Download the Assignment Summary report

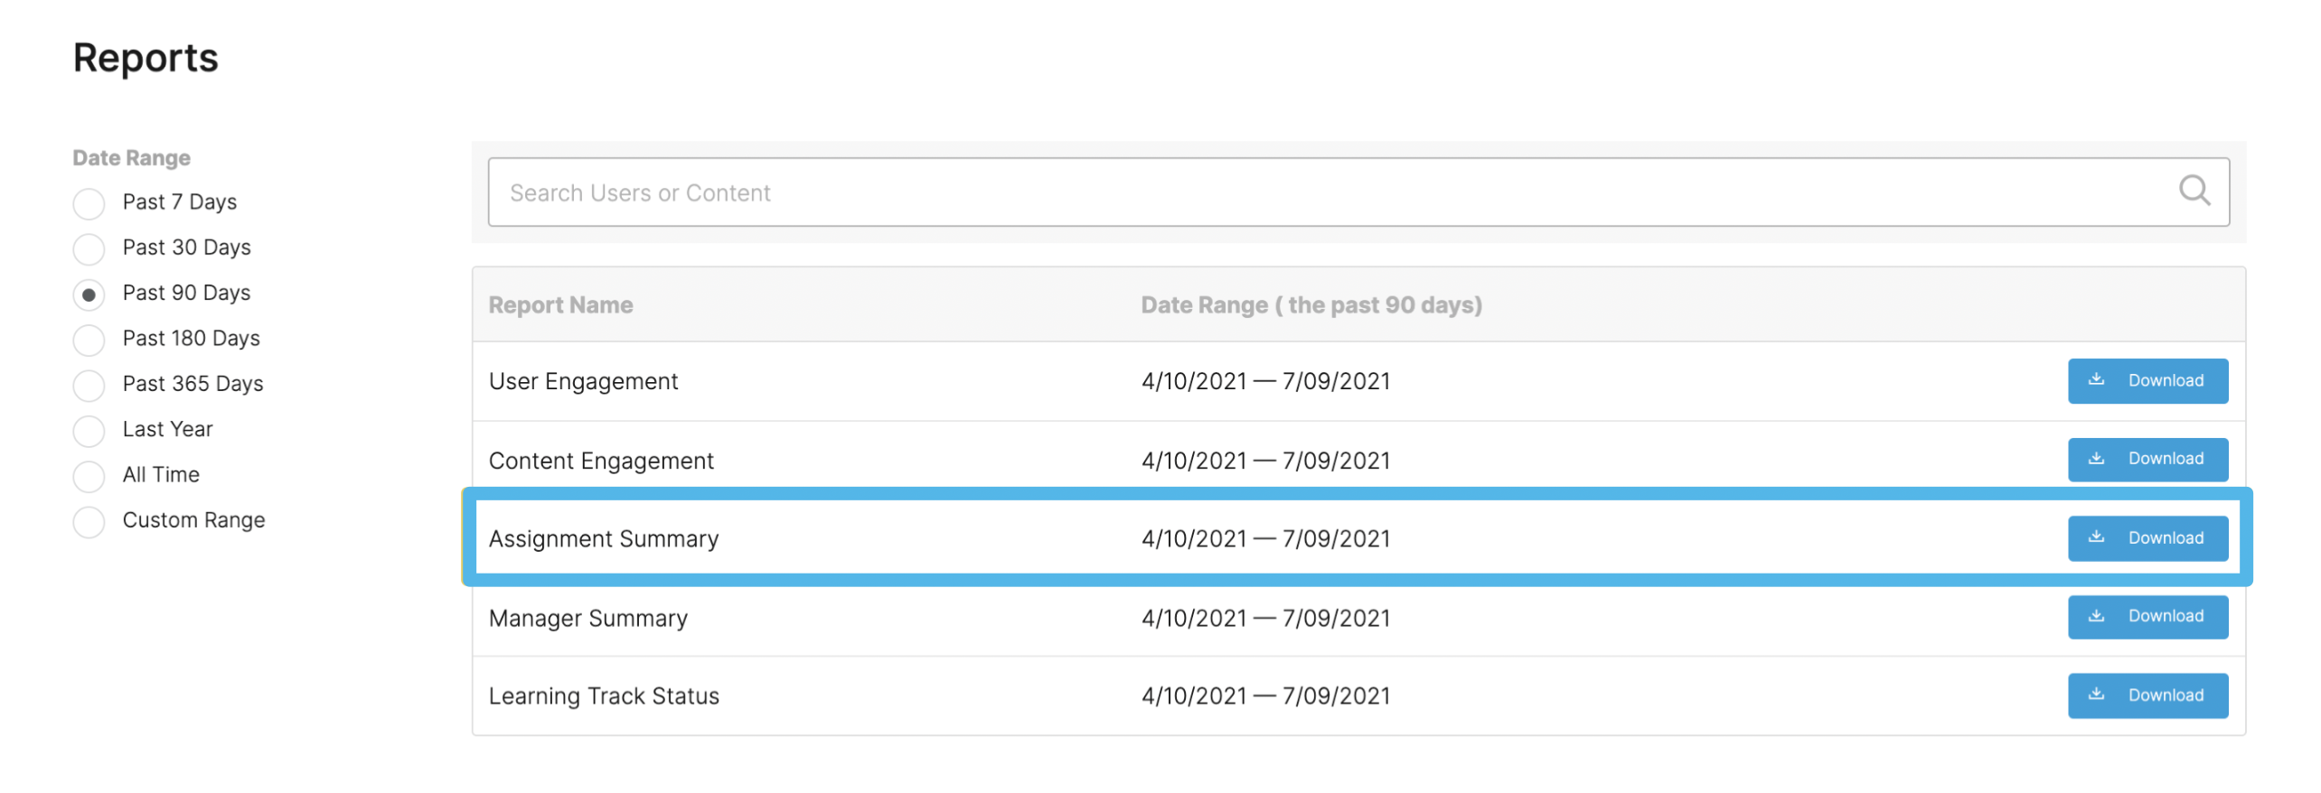[x=2147, y=537]
